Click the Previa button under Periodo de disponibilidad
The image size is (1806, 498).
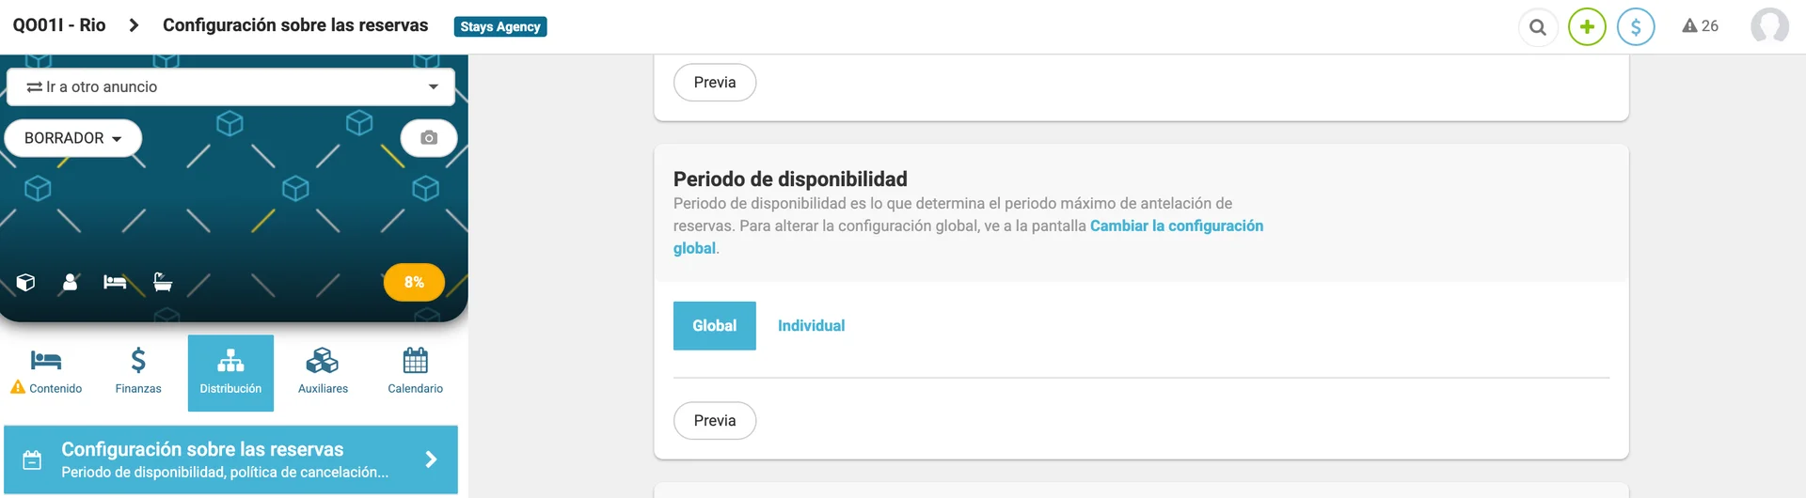(x=715, y=421)
